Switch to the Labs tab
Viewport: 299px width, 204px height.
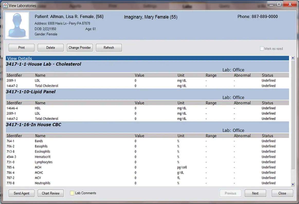coord(187,6)
